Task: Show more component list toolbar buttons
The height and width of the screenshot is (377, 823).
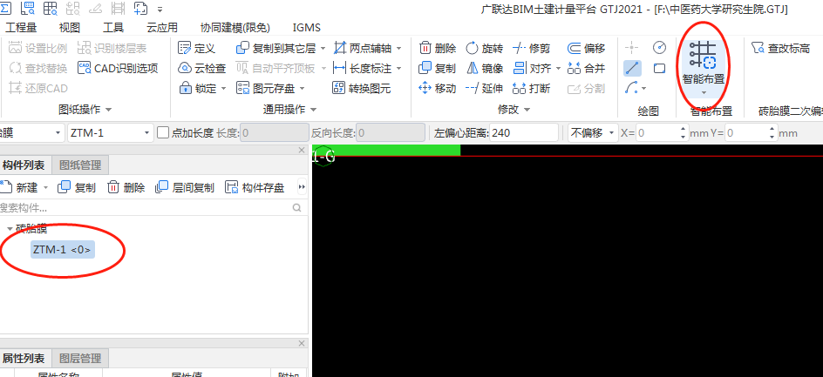Action: point(302,187)
